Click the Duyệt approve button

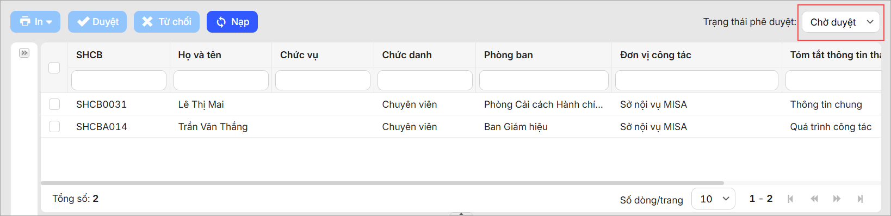(97, 22)
